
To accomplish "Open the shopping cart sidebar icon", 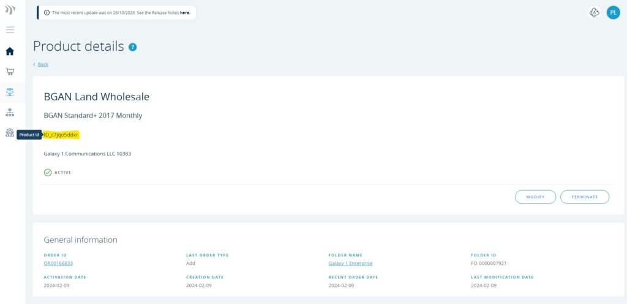I will pos(10,72).
